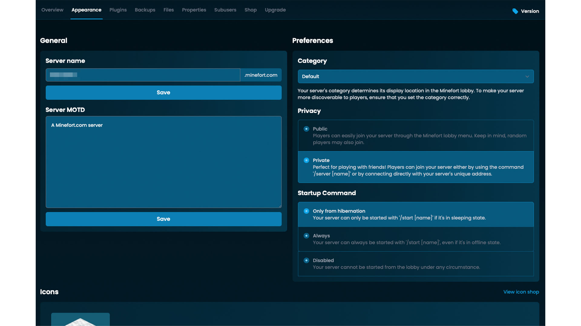The height and width of the screenshot is (326, 581).
Task: Open the Shop tab
Action: 251,10
